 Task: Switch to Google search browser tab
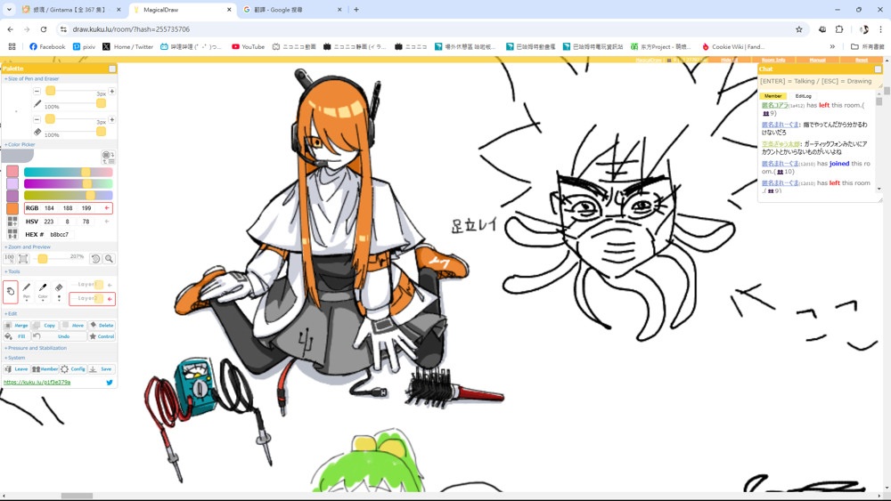click(292, 10)
